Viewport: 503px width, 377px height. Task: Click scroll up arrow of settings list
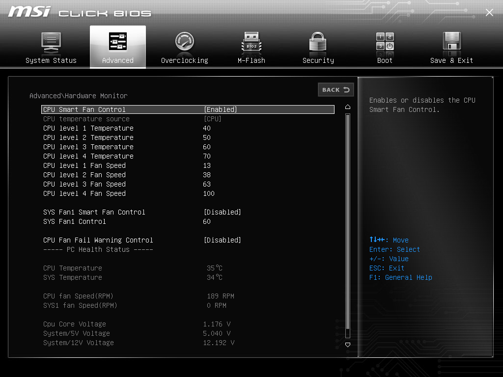point(348,107)
